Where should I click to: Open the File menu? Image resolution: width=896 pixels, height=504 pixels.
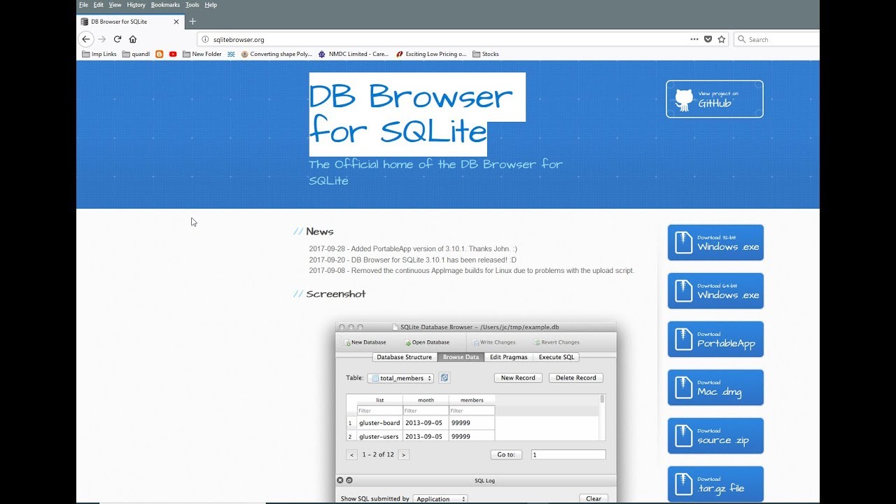pyautogui.click(x=83, y=5)
